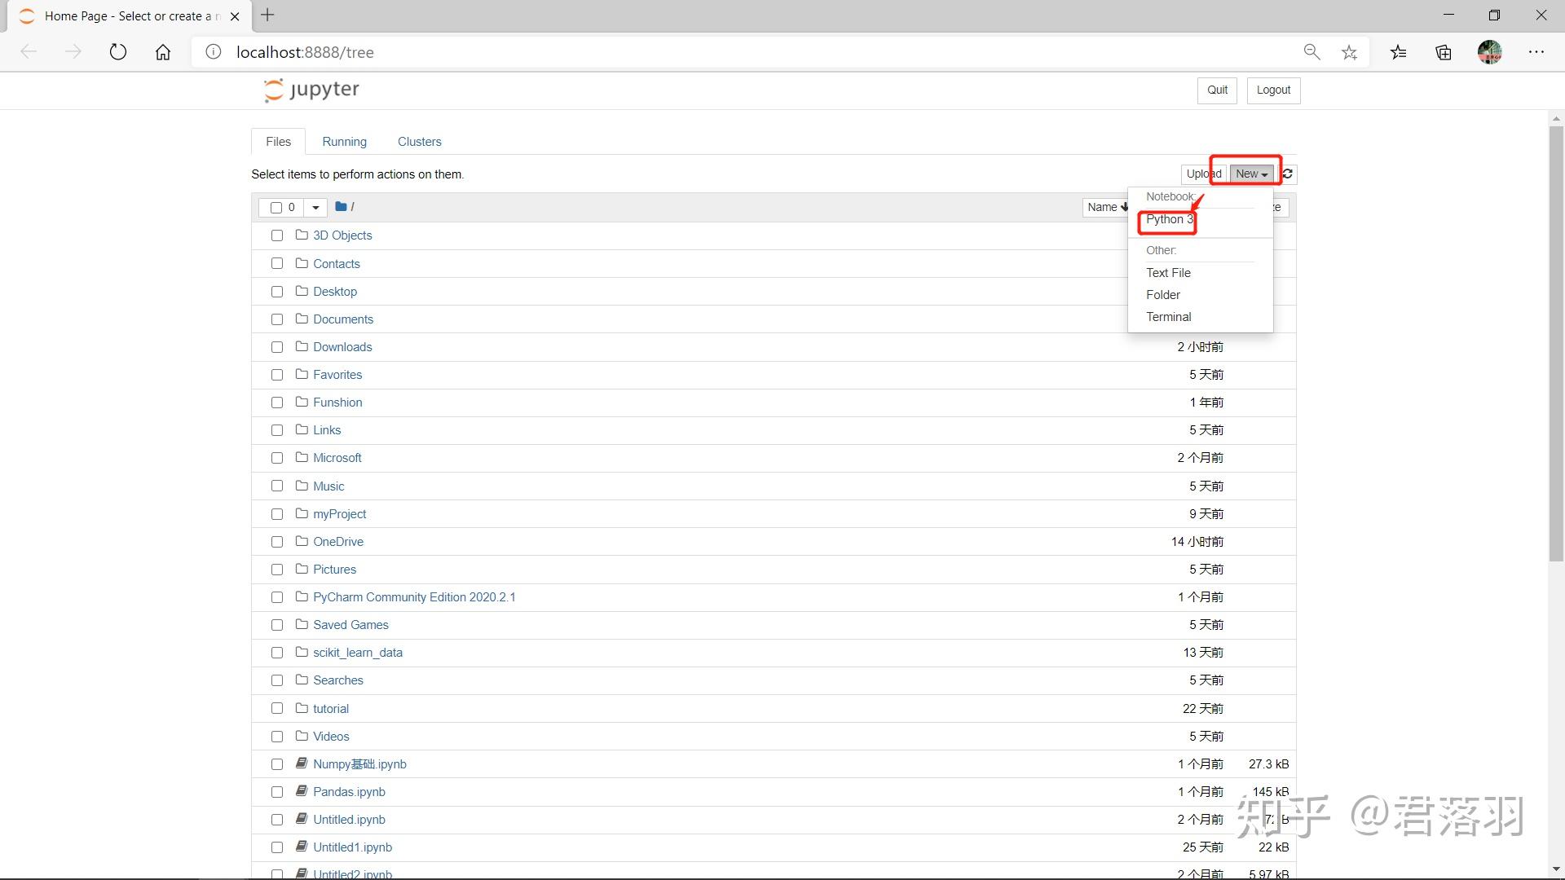Switch to the Running tab
This screenshot has height=880, width=1565.
344,142
